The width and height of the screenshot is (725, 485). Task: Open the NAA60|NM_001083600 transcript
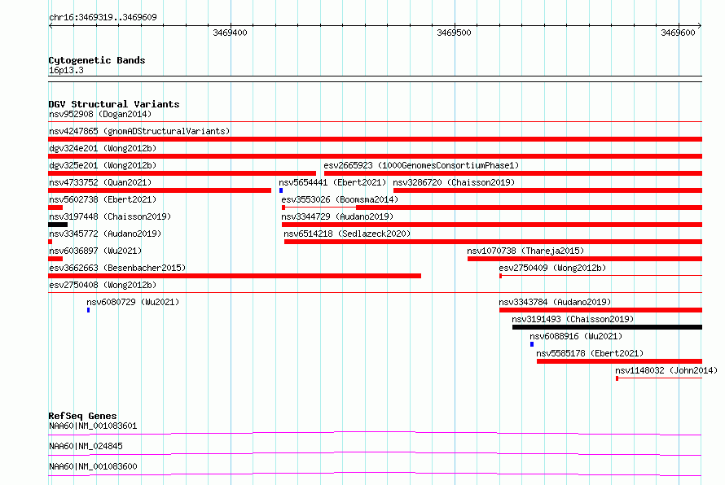93,466
